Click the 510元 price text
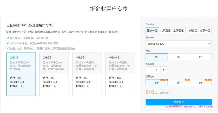Viewport: 218px width, 113px height. (152, 93)
